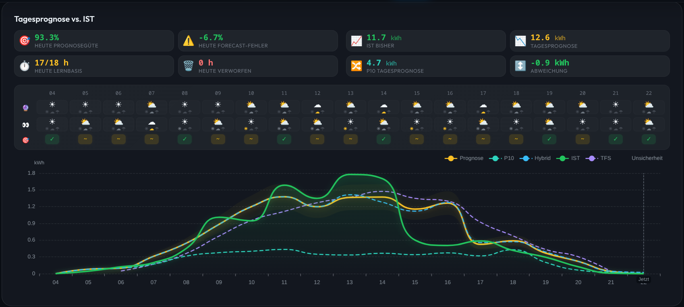Click the -6.7% forecast error value

pos(211,37)
